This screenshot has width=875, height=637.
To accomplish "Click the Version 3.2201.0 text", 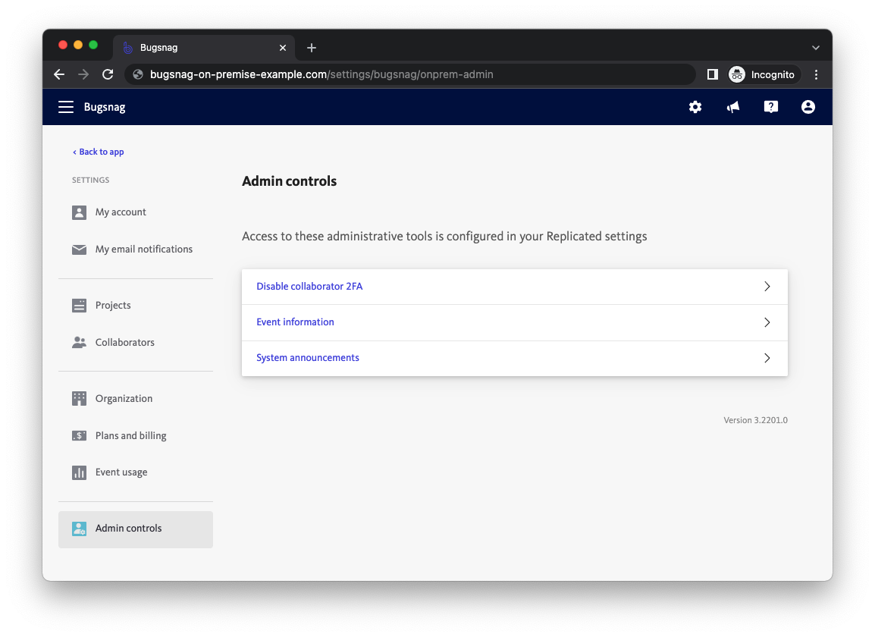I will point(756,420).
